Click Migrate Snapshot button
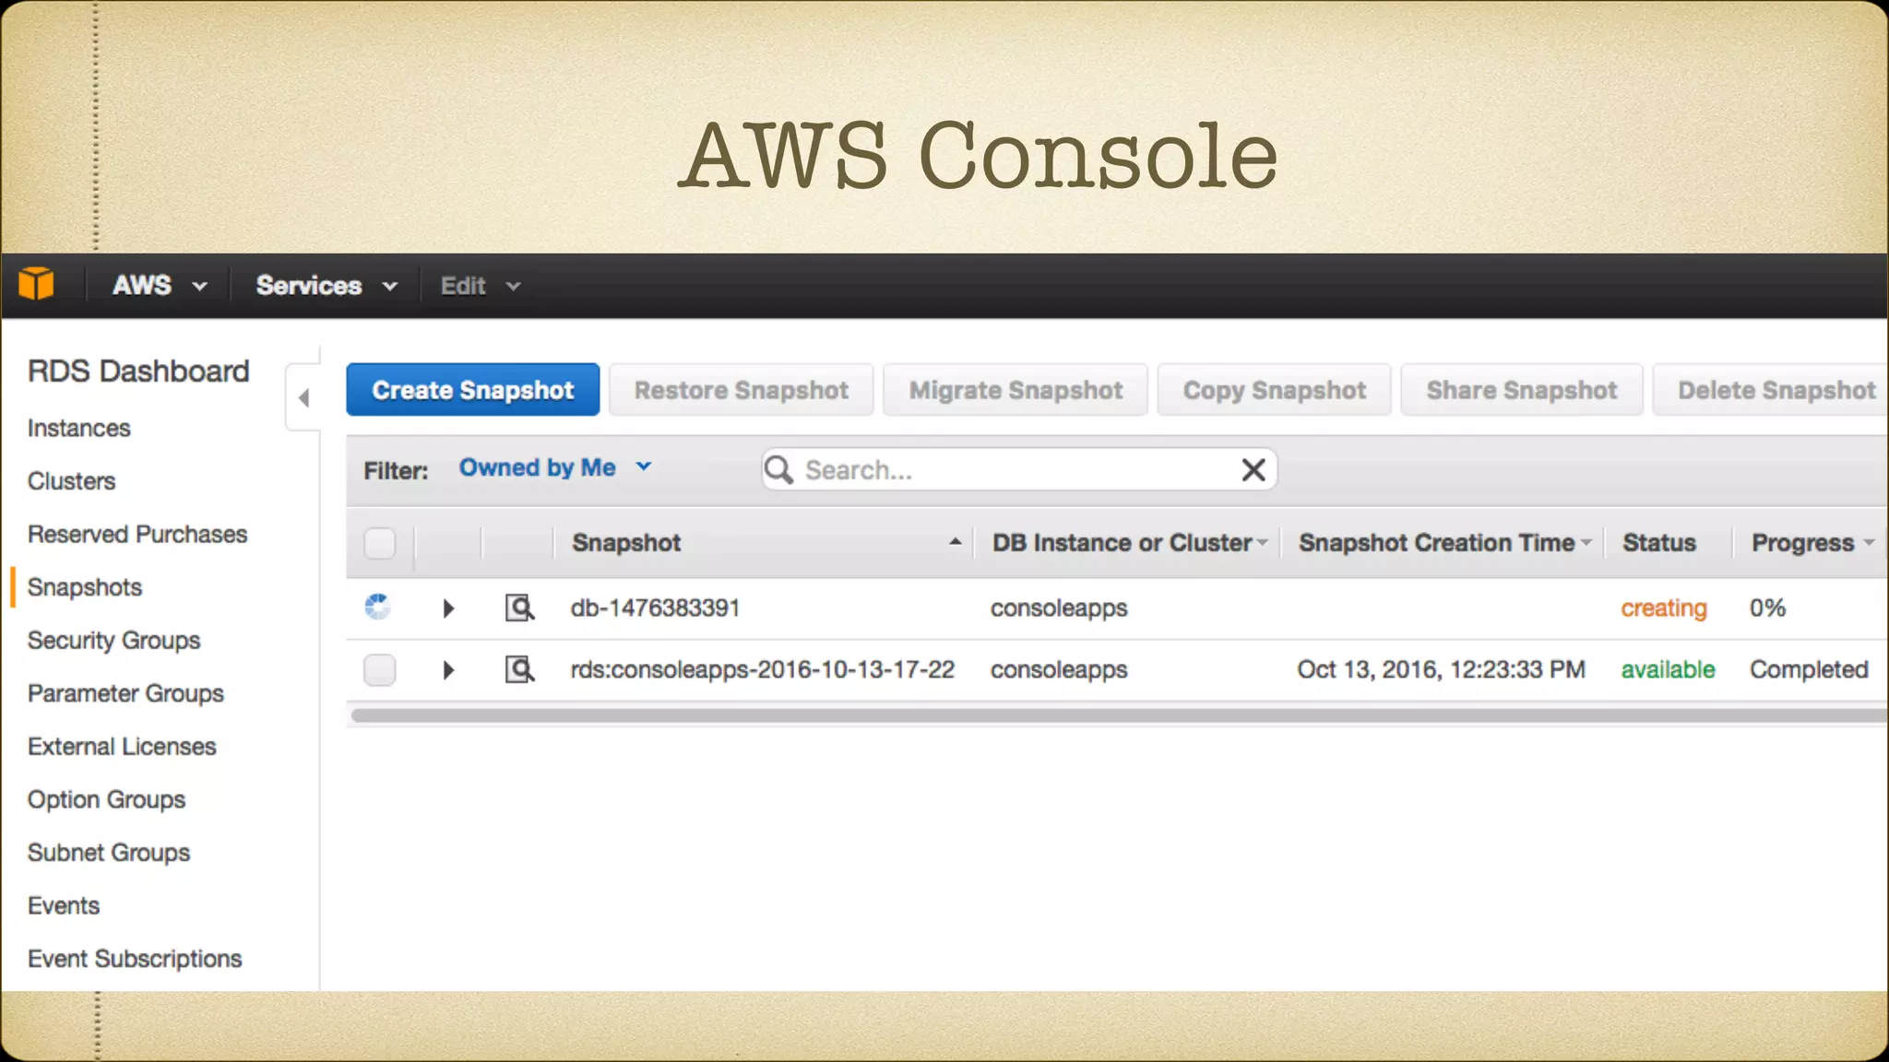Viewport: 1889px width, 1062px height. (x=1016, y=390)
